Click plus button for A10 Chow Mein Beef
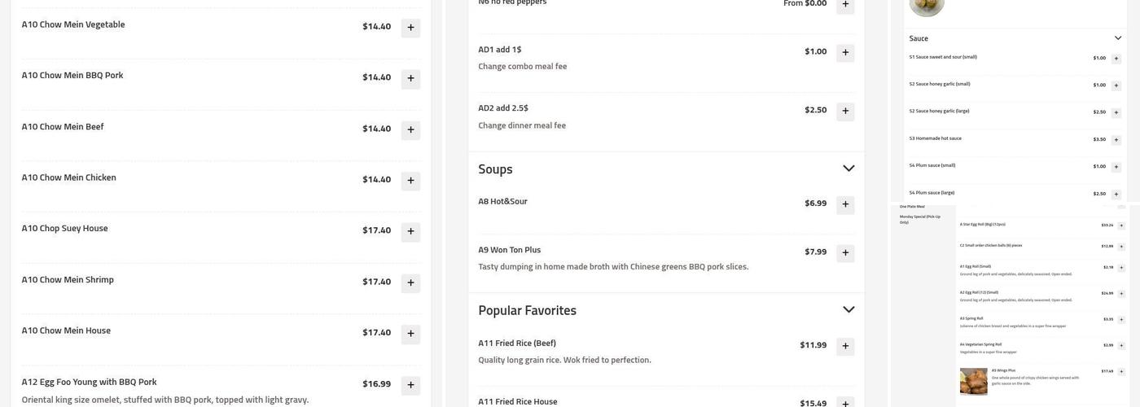Screen dimensions: 1140x407 [410, 130]
